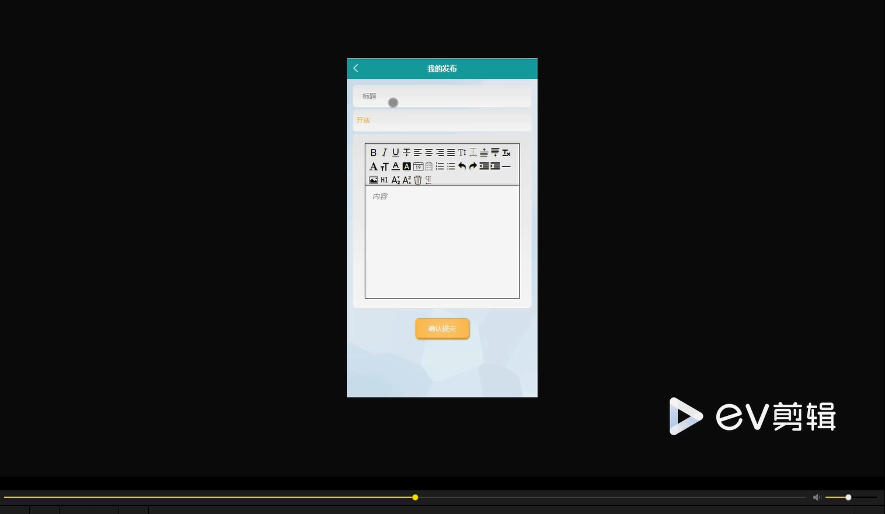The image size is (885, 514).
Task: Toggle strikethrough formatting
Action: (407, 152)
